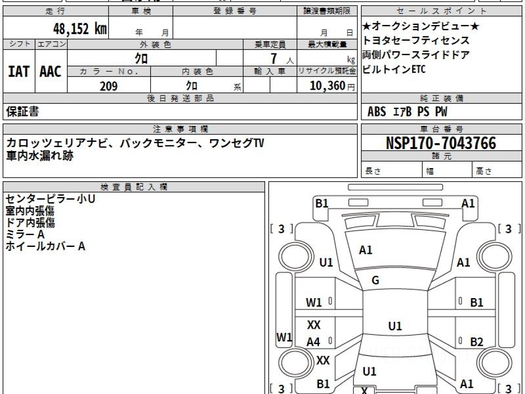Click the 譲渡書類期限 header
The image size is (525, 394).
[x=327, y=11]
